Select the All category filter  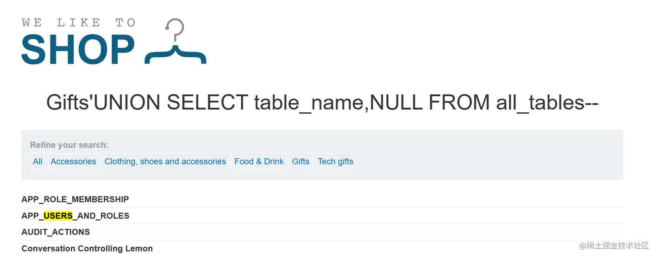tap(37, 161)
